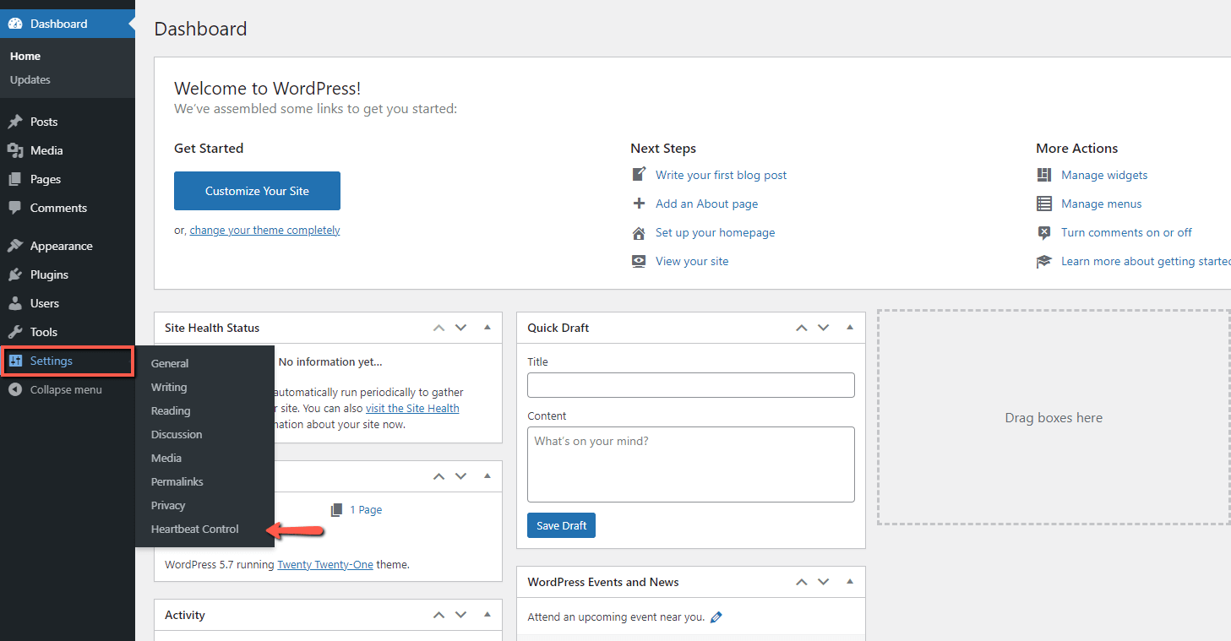The width and height of the screenshot is (1231, 641).
Task: Click Customize Your Site button
Action: coord(257,191)
